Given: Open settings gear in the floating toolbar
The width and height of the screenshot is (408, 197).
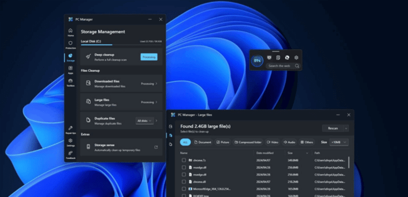Looking at the screenshot, I should point(296,58).
